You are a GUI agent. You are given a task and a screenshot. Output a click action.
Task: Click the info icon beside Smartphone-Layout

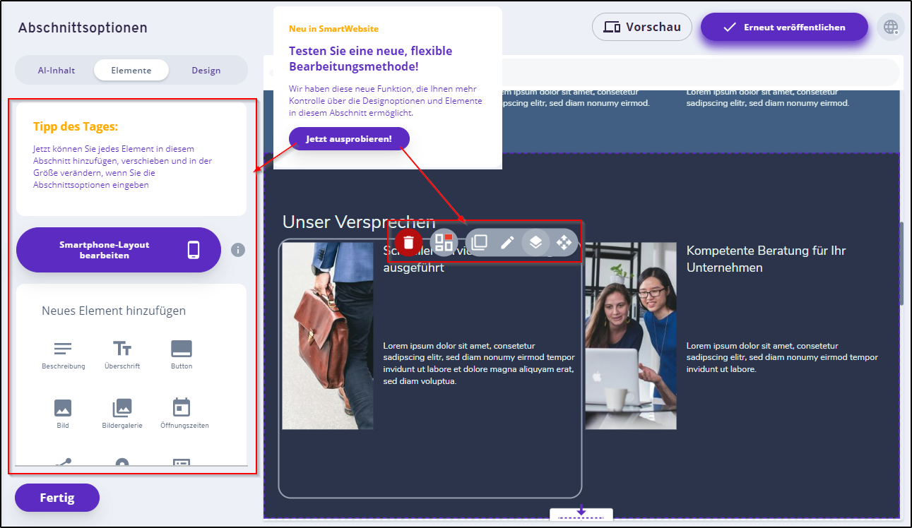click(x=238, y=250)
